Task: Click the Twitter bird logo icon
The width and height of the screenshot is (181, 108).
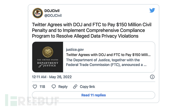Action: click(x=152, y=10)
